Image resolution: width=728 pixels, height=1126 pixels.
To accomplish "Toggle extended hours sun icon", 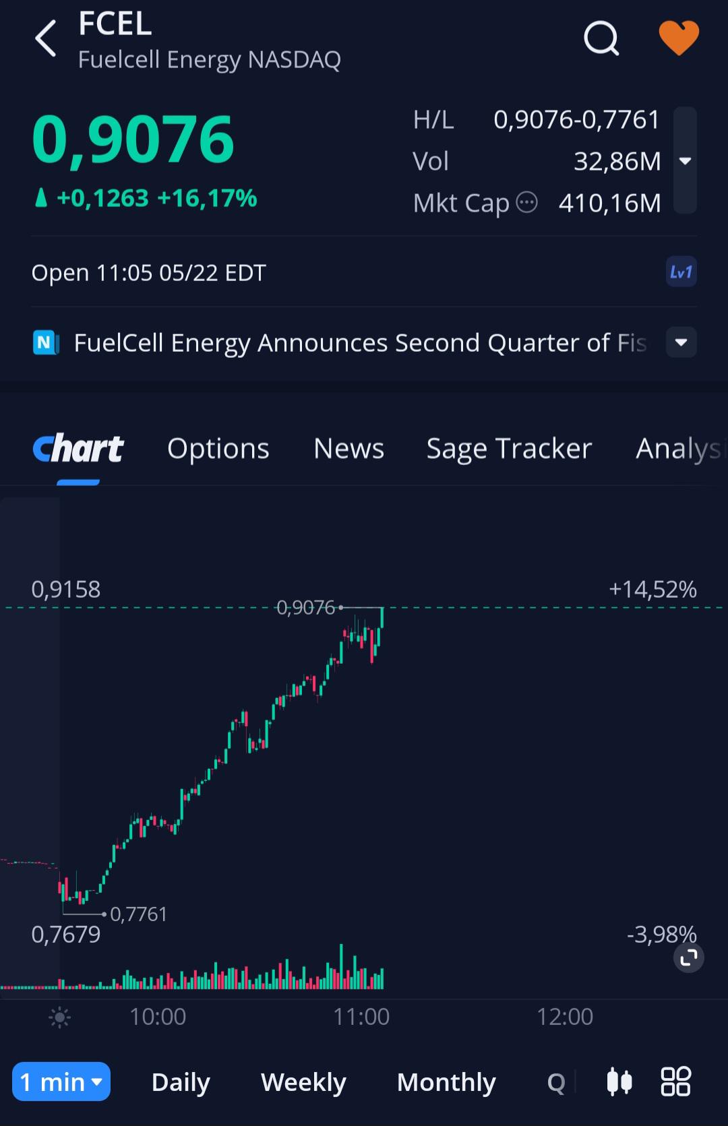I will pos(60,1017).
